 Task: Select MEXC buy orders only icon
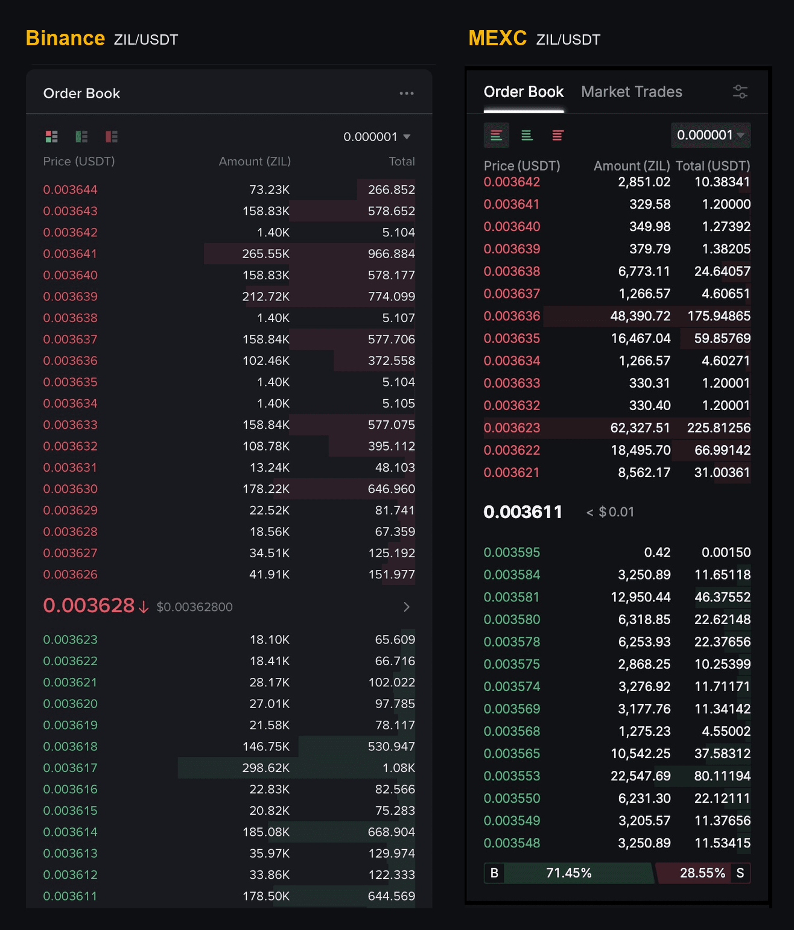pyautogui.click(x=527, y=135)
